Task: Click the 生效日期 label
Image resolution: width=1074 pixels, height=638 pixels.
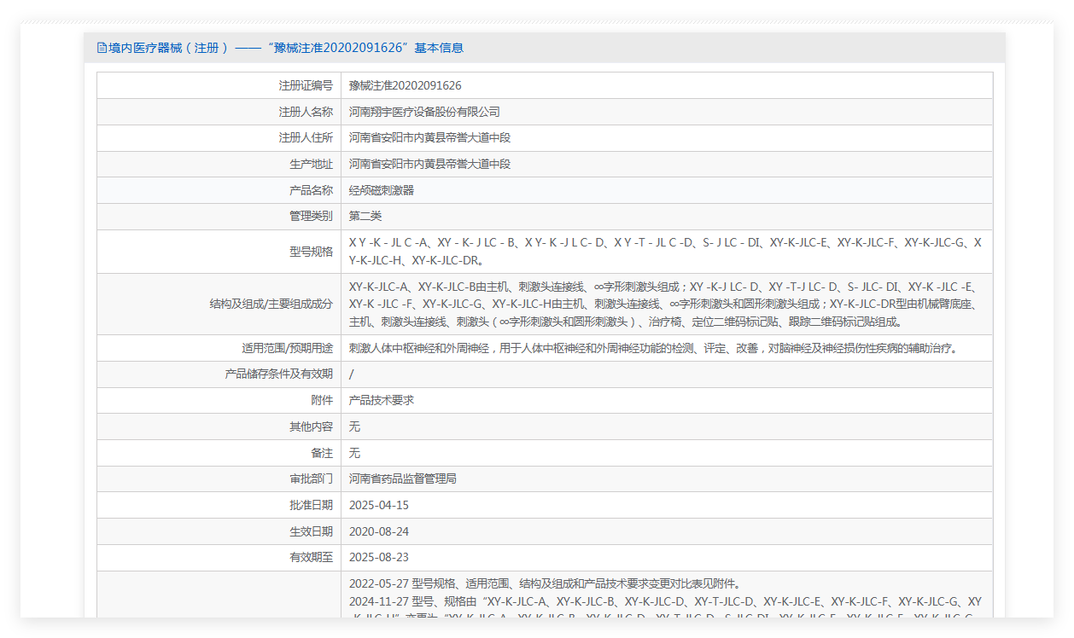Action: click(x=311, y=531)
